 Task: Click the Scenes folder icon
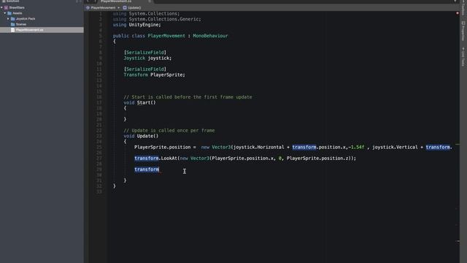13,24
